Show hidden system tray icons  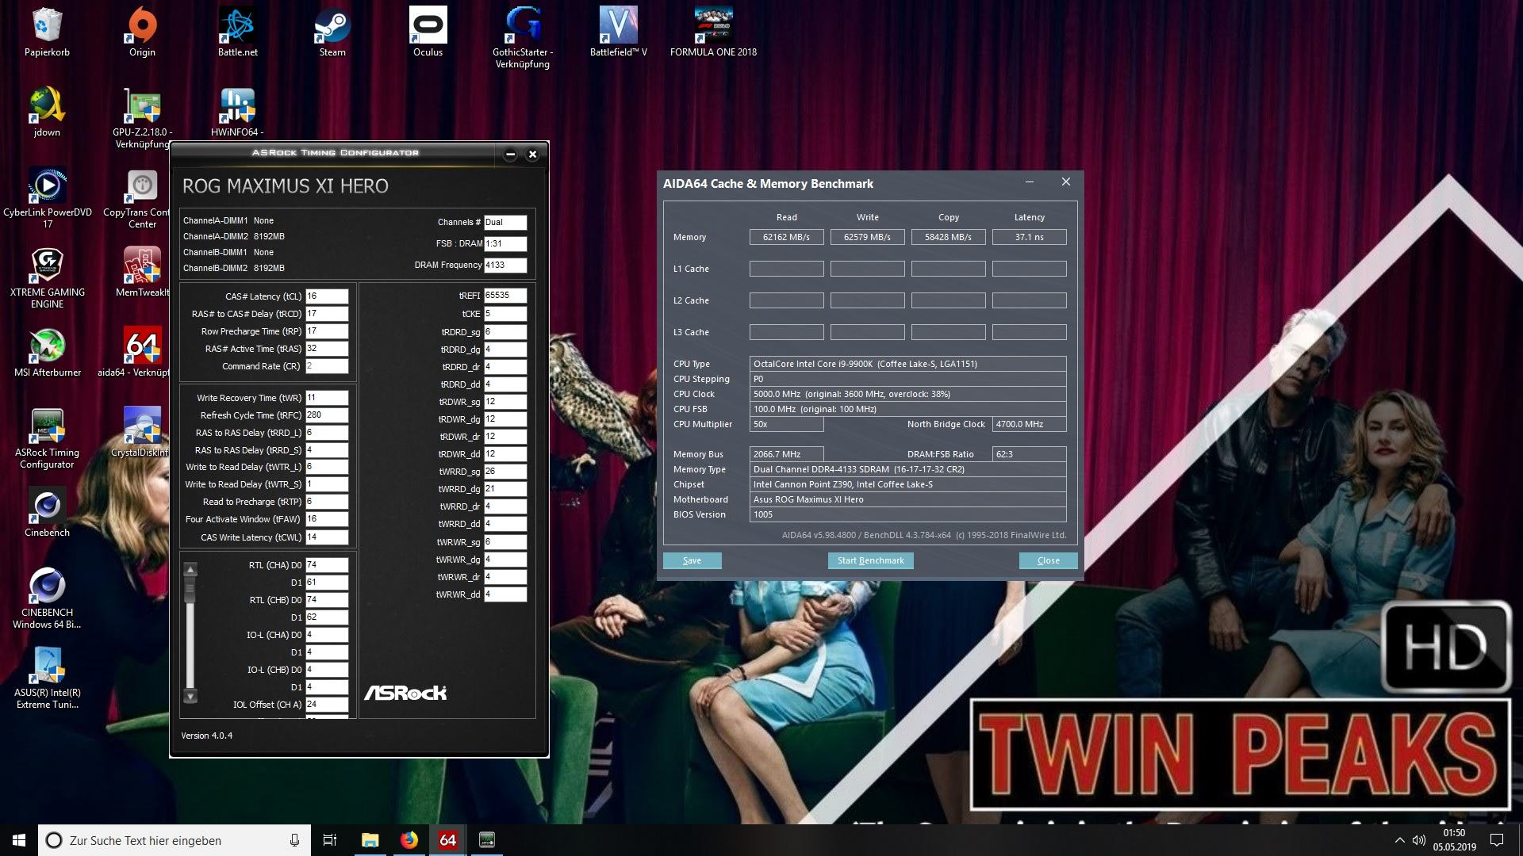coord(1399,840)
